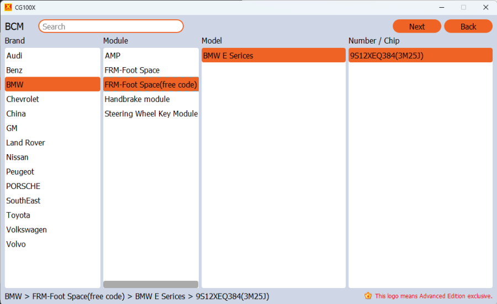This screenshot has height=304, width=497.
Task: Select Steering Wheel Key Module
Action: click(150, 113)
